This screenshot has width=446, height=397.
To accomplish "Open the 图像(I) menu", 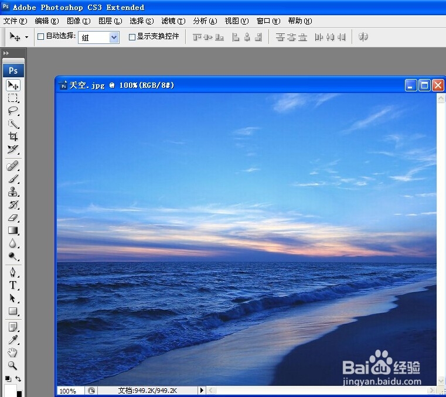I will (79, 21).
